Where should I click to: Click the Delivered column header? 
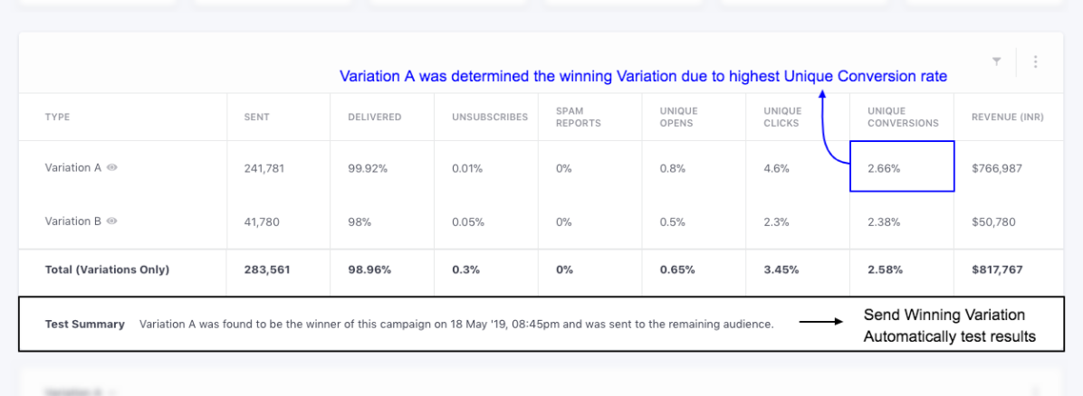pyautogui.click(x=374, y=118)
